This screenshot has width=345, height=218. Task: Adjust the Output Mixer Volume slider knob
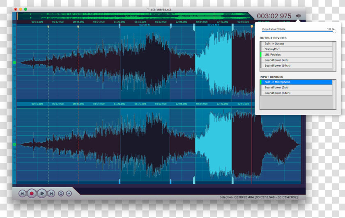(334, 31)
